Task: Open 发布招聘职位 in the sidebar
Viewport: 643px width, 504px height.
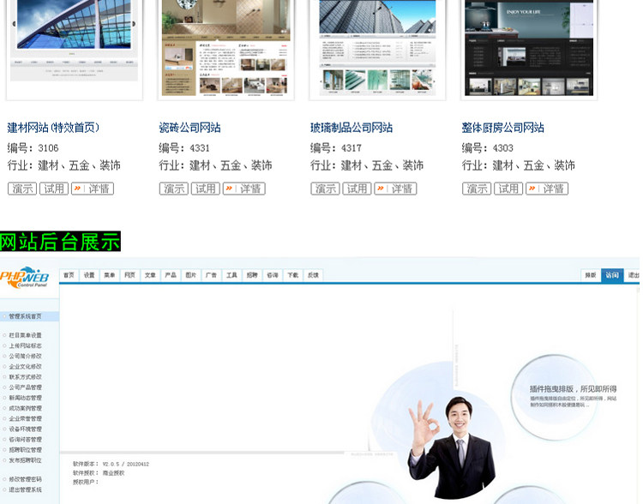Action: 25,460
